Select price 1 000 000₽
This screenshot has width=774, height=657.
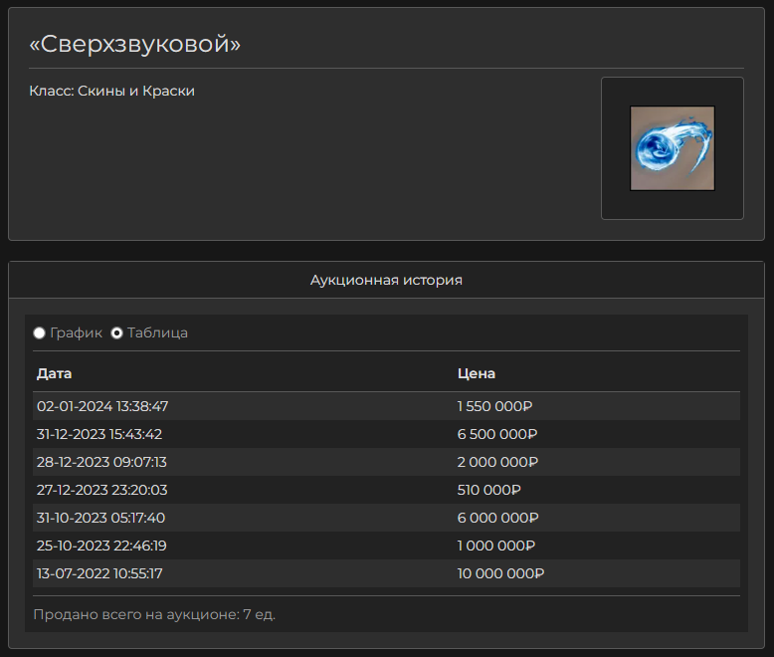[496, 546]
